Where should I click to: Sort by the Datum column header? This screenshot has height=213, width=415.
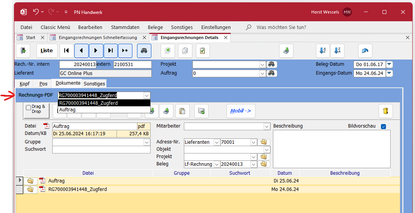[285, 173]
